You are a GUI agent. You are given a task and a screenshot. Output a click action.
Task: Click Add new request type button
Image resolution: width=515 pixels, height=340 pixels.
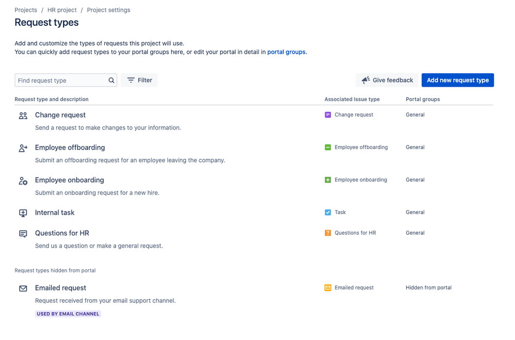pyautogui.click(x=458, y=80)
